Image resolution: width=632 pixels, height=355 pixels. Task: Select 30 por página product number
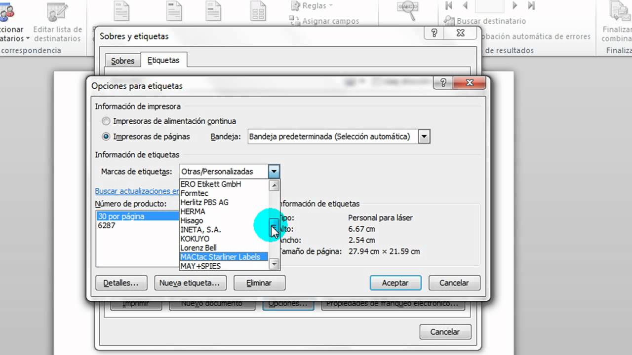[x=138, y=216]
